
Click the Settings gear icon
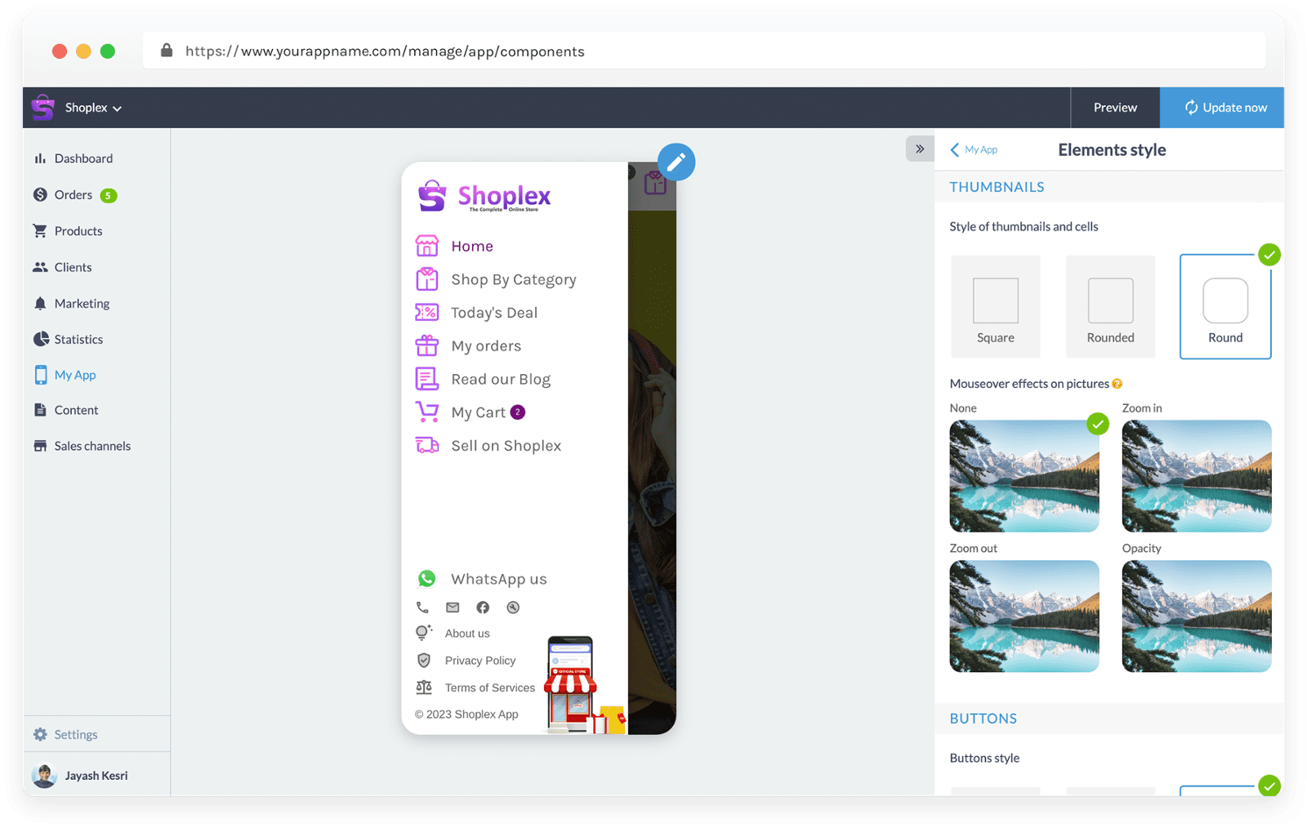pyautogui.click(x=40, y=734)
